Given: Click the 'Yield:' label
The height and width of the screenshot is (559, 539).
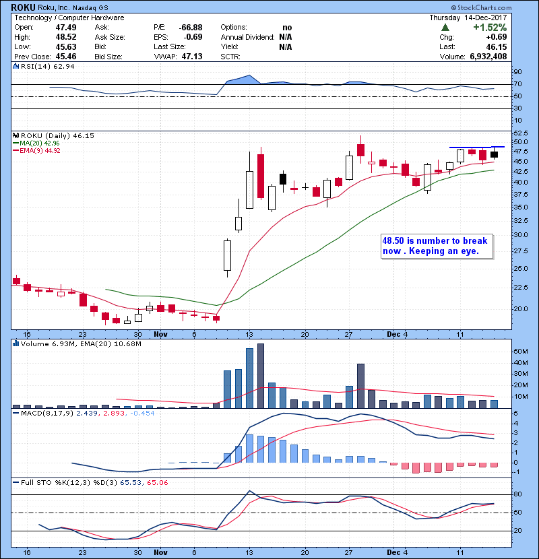Looking at the screenshot, I should coord(229,46).
